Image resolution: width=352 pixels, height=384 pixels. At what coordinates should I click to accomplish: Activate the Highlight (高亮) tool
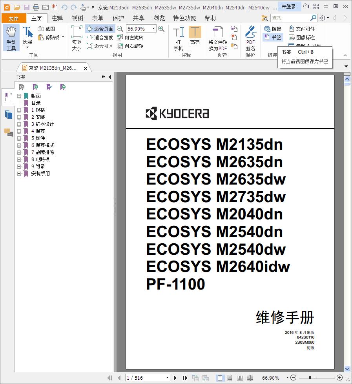(x=195, y=36)
